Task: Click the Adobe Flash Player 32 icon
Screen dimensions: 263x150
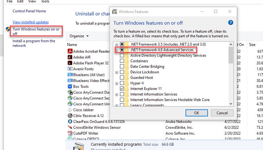Action: [x=70, y=63]
